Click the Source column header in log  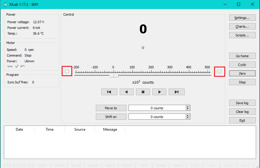point(80,129)
